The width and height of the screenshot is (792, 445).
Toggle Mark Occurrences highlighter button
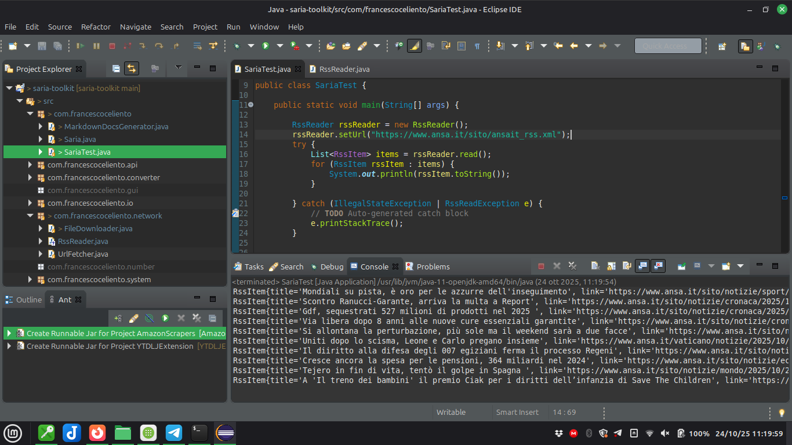pos(414,46)
